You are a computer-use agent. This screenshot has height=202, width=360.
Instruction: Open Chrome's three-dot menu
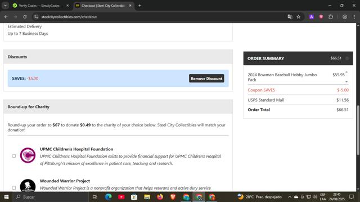tap(354, 17)
